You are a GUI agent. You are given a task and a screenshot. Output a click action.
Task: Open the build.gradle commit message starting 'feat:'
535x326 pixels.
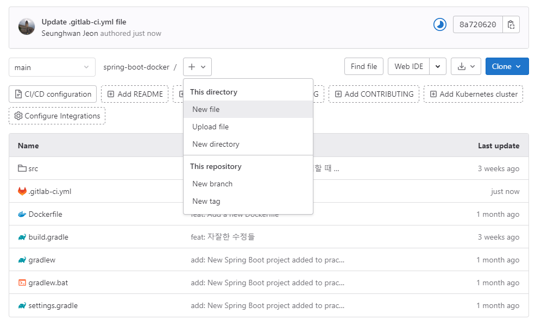point(223,237)
